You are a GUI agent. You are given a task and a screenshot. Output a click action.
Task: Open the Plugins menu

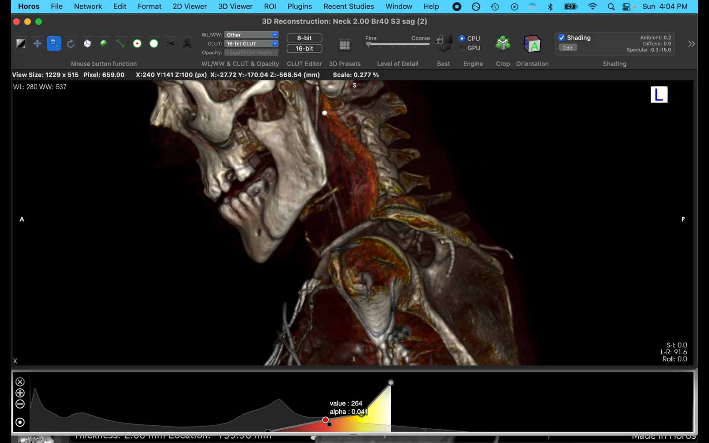pos(299,6)
